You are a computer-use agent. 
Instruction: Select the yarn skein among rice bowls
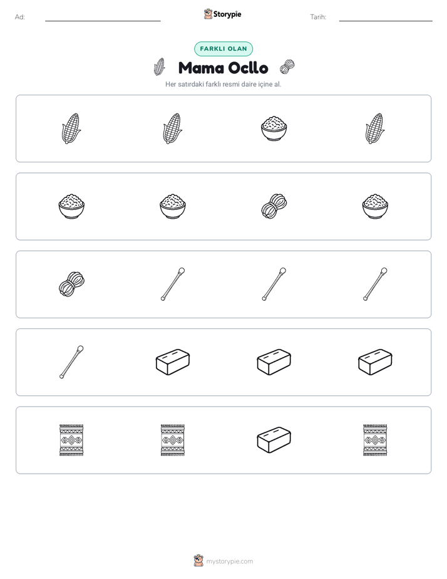(274, 206)
